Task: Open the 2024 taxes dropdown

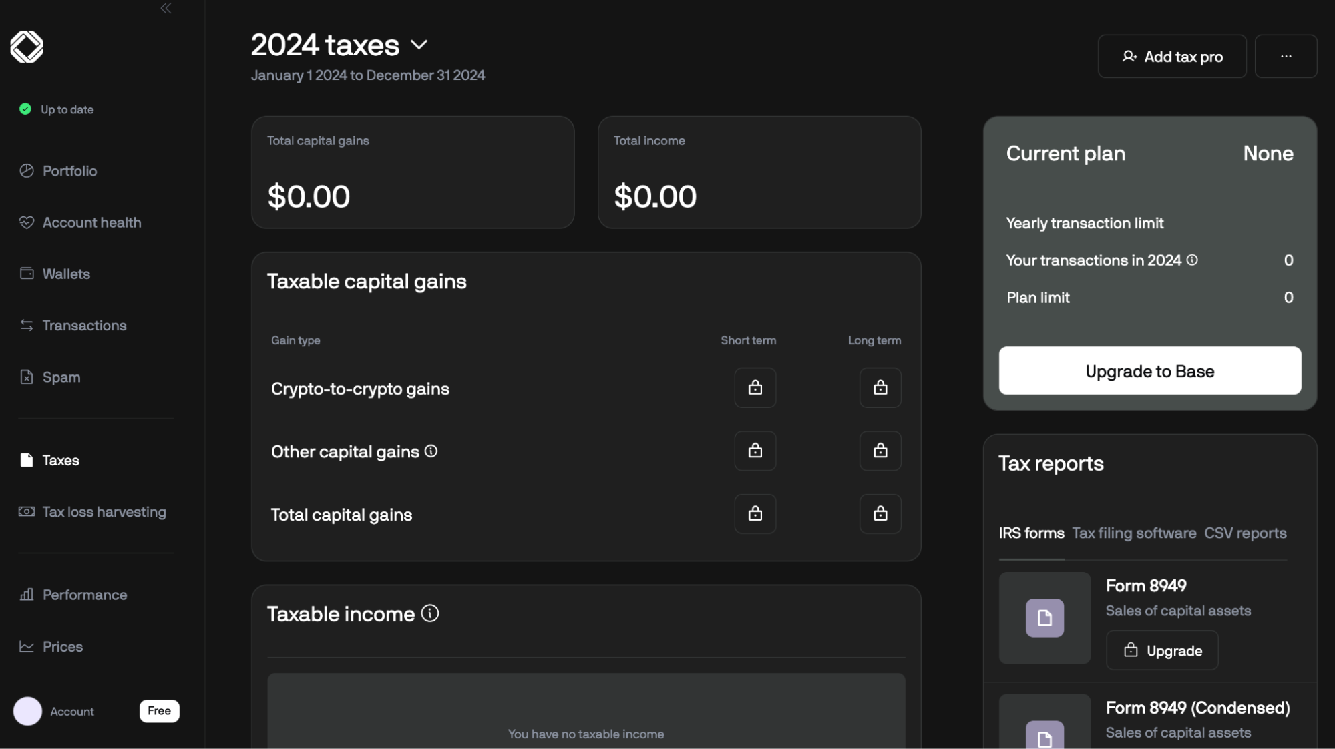Action: point(420,45)
